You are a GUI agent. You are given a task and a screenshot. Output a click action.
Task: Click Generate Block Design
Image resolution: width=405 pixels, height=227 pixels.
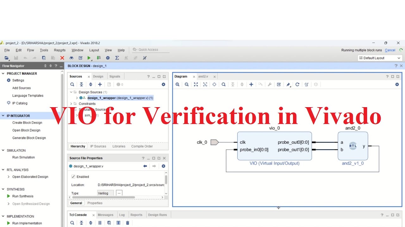29,138
